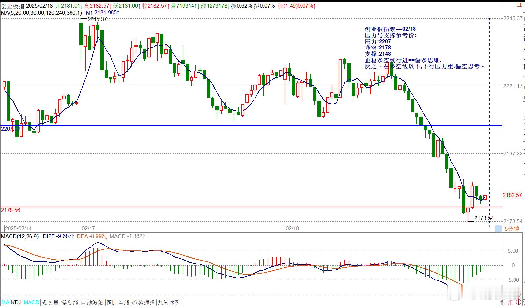Click the 压力:2207 annotation line
525x306 pixels.
pyautogui.click(x=378, y=42)
